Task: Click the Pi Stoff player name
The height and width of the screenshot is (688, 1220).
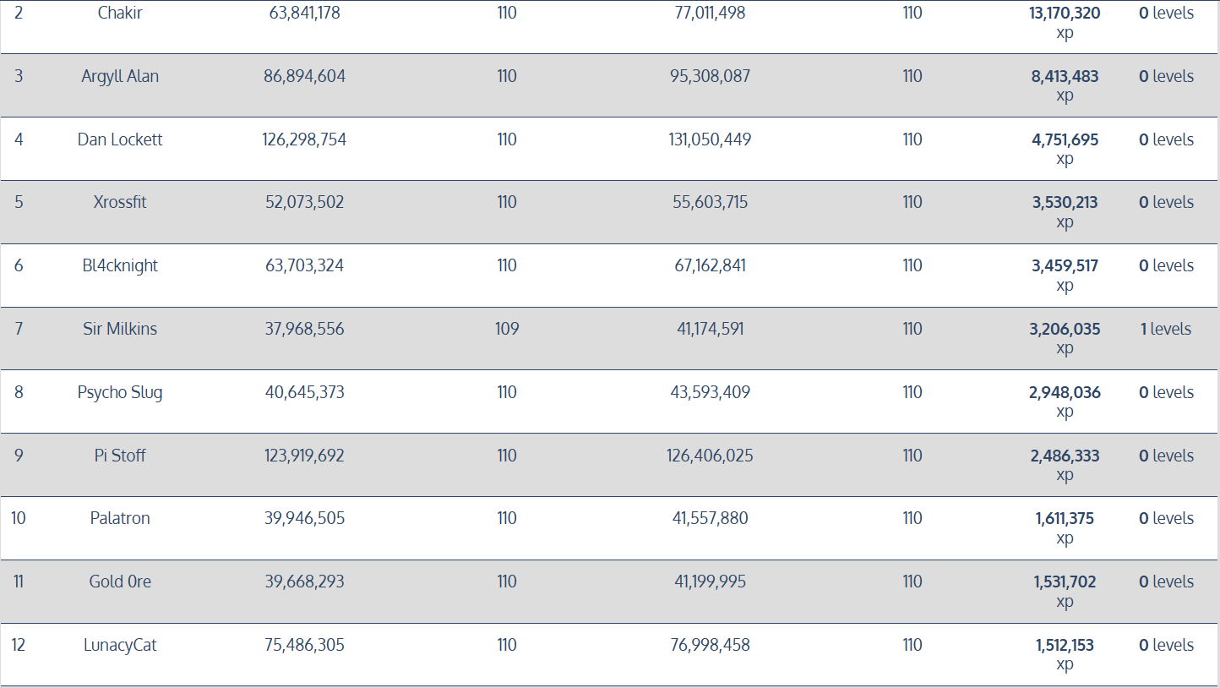Action: [120, 456]
